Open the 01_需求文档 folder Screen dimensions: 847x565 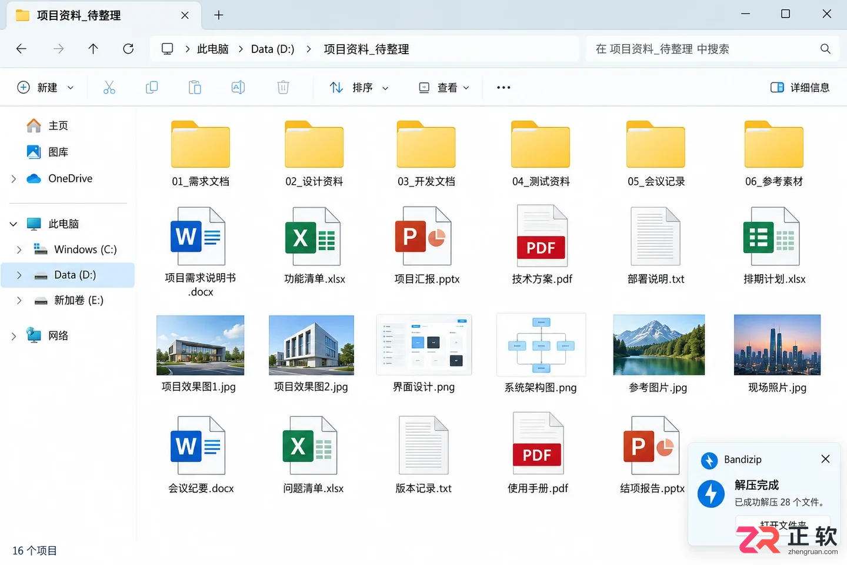click(201, 154)
